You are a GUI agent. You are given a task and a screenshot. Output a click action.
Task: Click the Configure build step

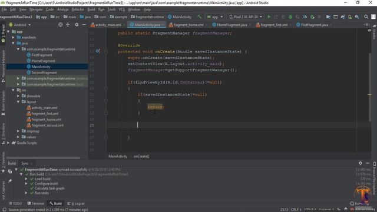coord(46,184)
